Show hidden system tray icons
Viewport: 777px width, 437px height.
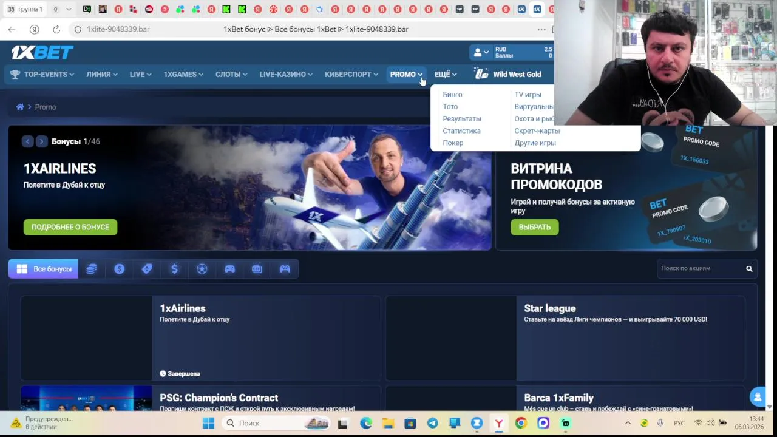628,423
